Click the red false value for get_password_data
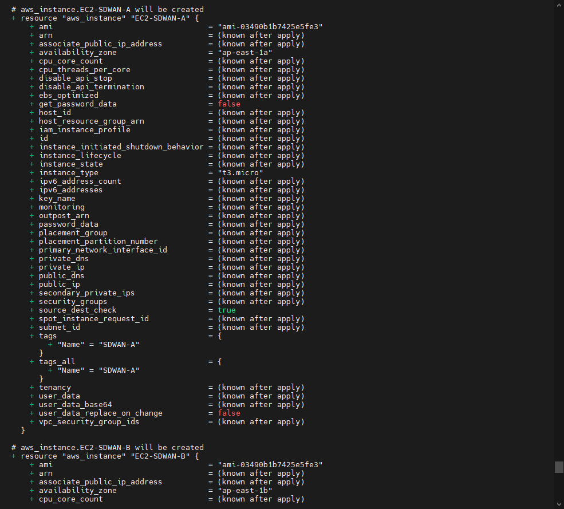 [229, 104]
